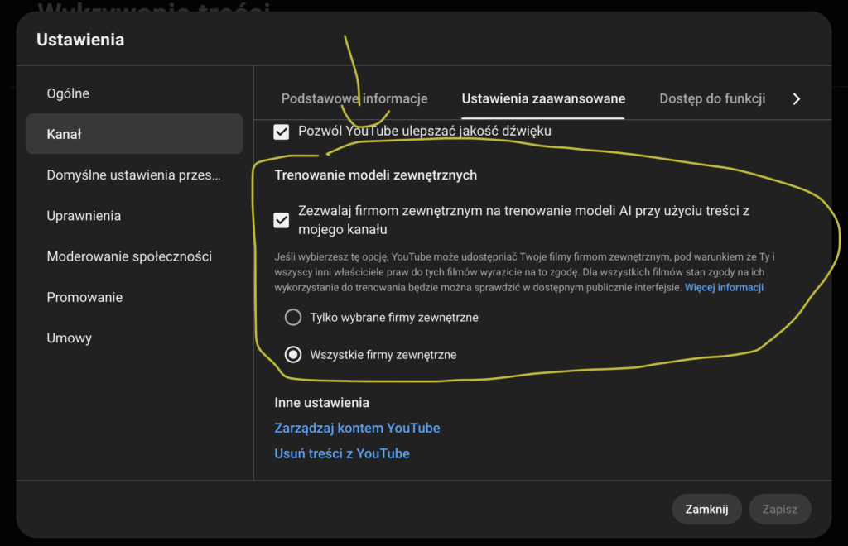
Task: Click the Inne ustawienia heading
Action: tap(322, 403)
